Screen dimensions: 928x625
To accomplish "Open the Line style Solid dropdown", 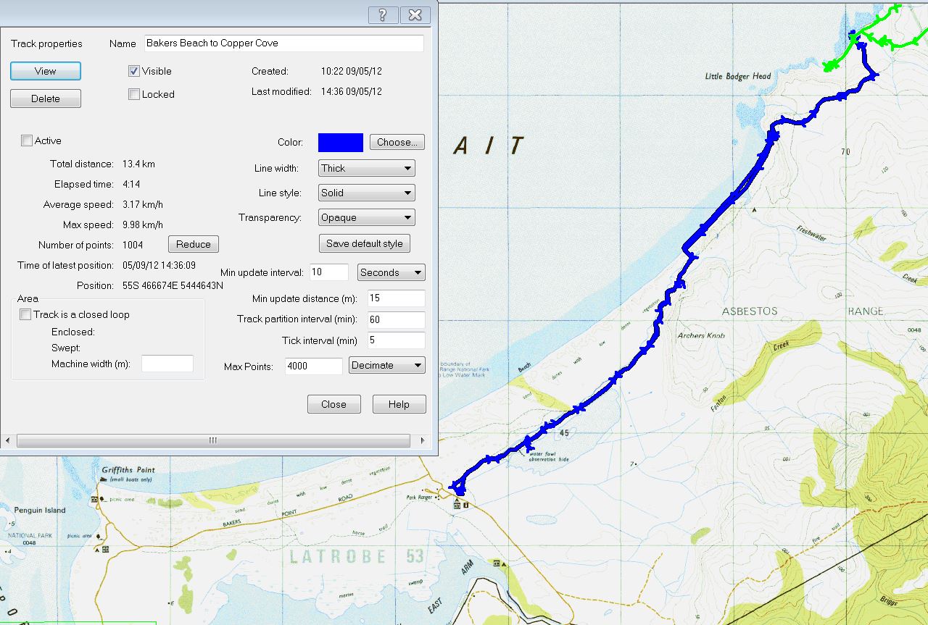I will pos(367,193).
